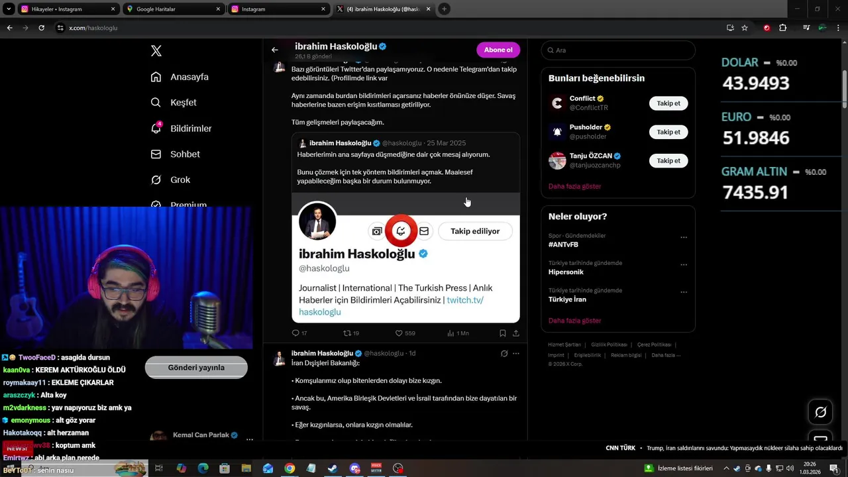
Task: Follow Tanju ÖZCAN with Takip et
Action: pyautogui.click(x=668, y=160)
